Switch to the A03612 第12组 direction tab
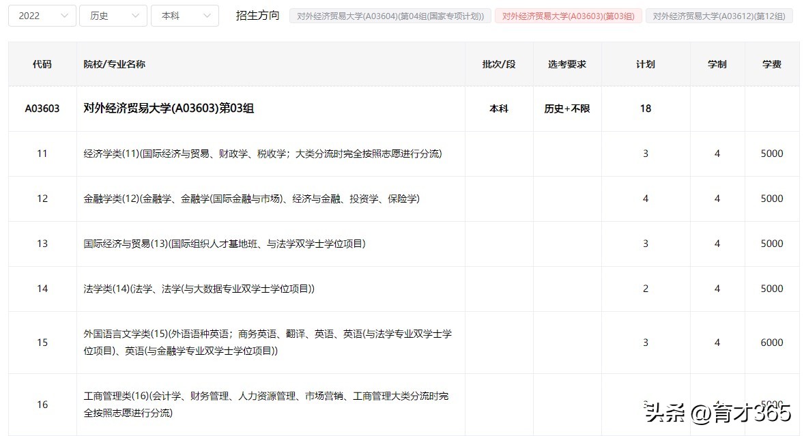804x436 pixels. pyautogui.click(x=719, y=15)
